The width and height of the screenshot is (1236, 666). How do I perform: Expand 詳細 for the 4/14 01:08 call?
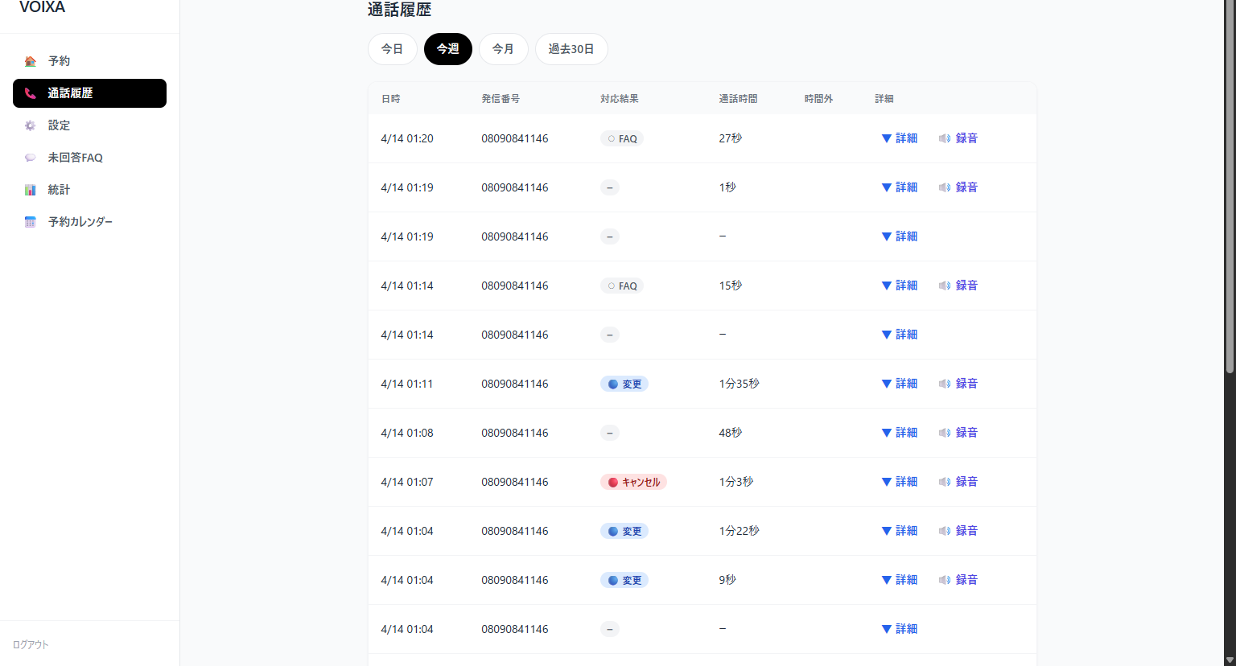(900, 433)
